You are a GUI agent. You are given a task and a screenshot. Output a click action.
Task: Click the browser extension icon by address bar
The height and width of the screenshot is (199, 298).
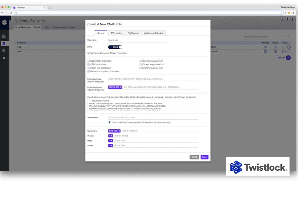point(289,13)
